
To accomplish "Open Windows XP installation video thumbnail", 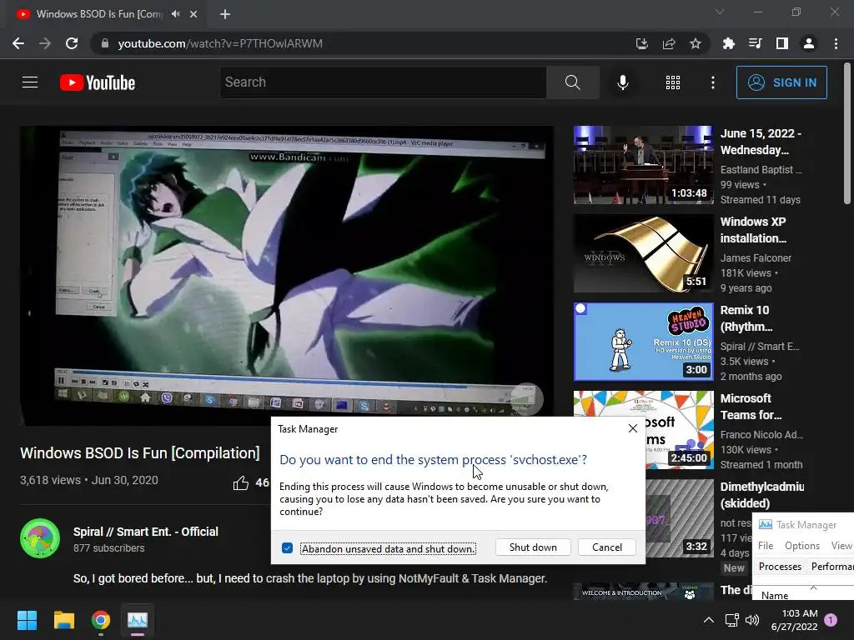I will click(x=643, y=253).
